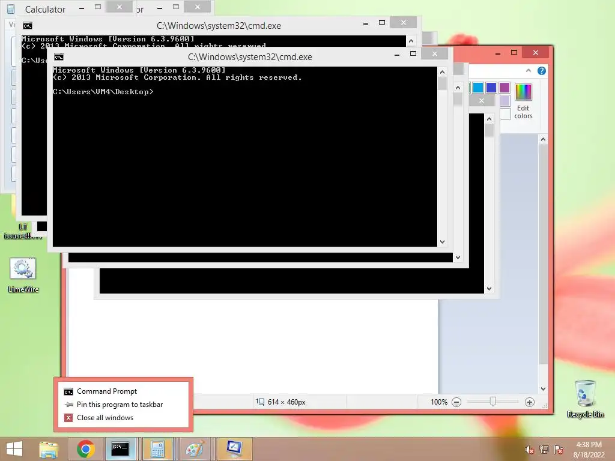The height and width of the screenshot is (461, 615).
Task: Open the front cmd.exe window system icon
Action: [59, 57]
